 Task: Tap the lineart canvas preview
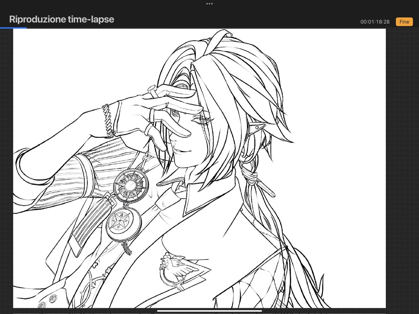click(199, 168)
